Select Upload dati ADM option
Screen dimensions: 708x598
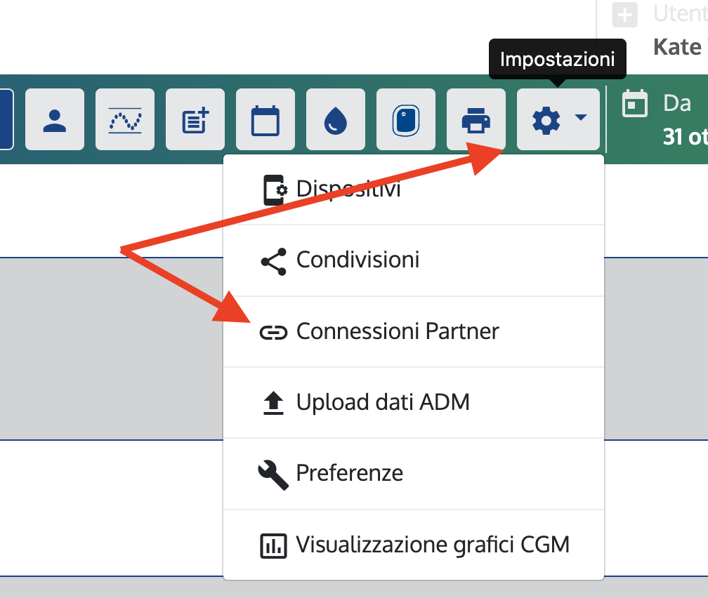point(414,403)
